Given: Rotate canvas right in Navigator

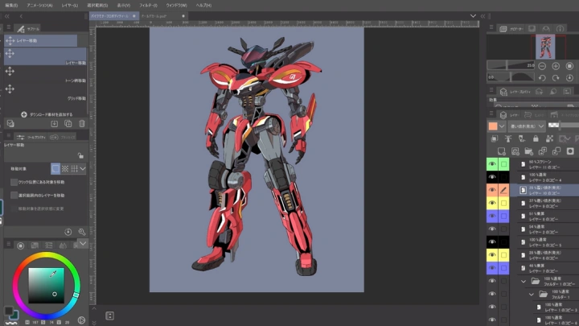Looking at the screenshot, I should point(556,78).
